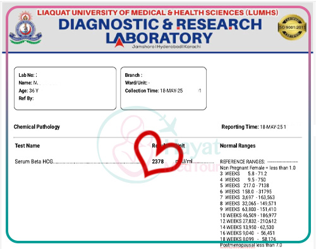Click the "Test Name" column header
316x249 pixels.
click(27, 146)
